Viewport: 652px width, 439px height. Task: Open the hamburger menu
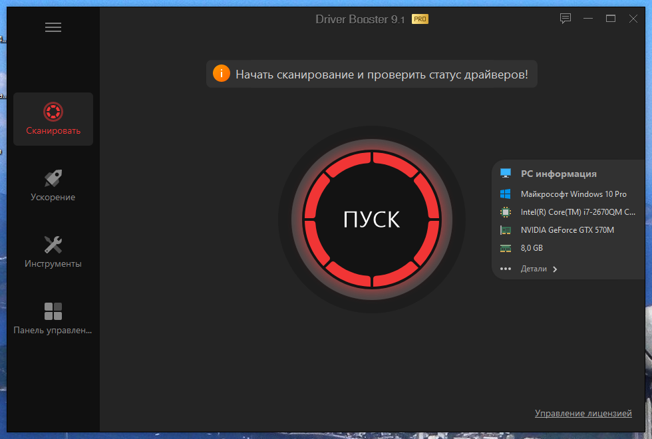(x=53, y=27)
